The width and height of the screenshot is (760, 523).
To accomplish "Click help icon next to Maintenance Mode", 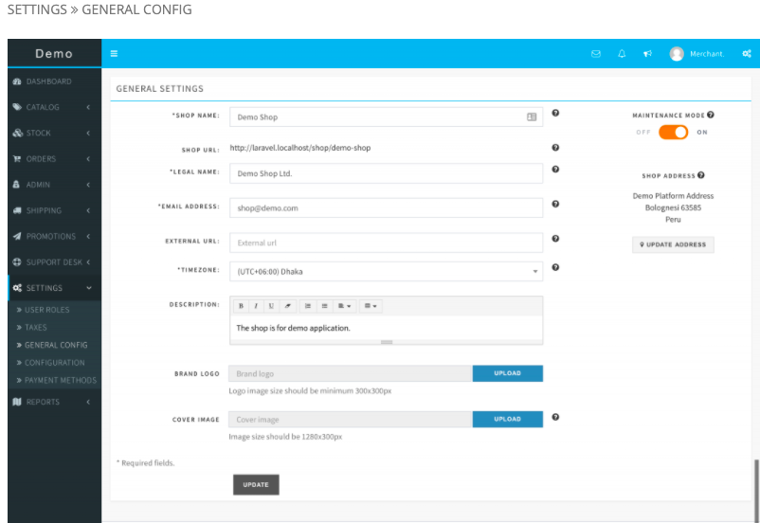I will (x=711, y=115).
